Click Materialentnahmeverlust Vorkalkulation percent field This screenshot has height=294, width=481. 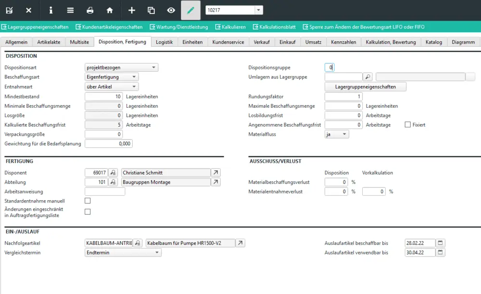point(374,192)
